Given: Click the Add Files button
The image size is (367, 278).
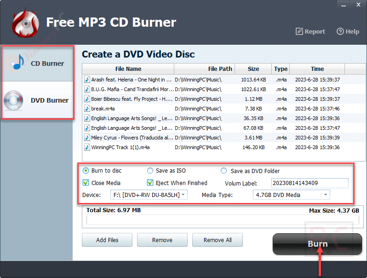Looking at the screenshot, I should 107,240.
